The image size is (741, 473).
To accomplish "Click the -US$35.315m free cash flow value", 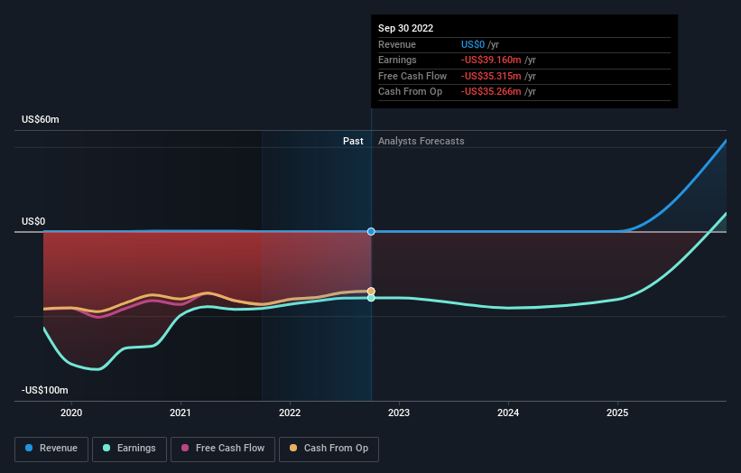I will click(491, 76).
